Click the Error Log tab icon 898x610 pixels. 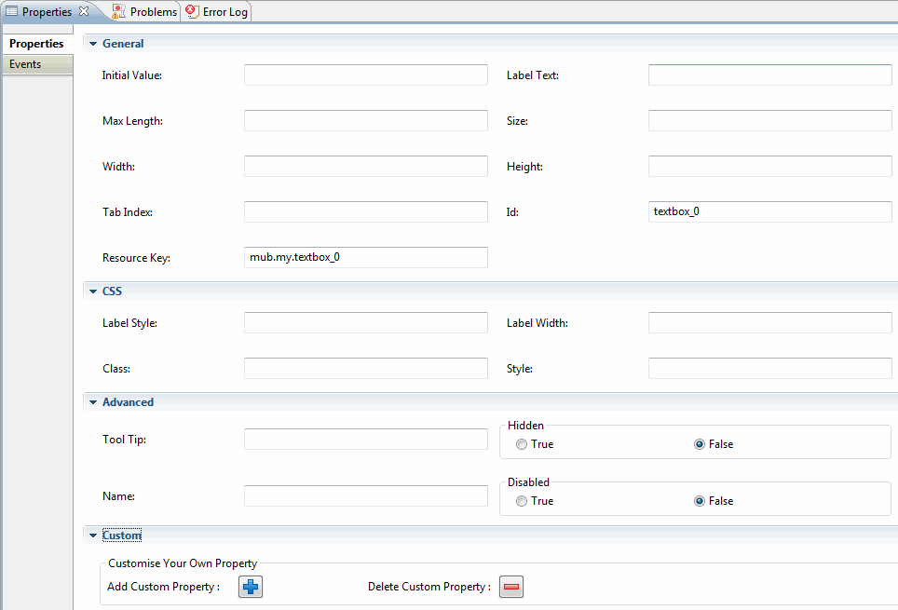(x=193, y=11)
